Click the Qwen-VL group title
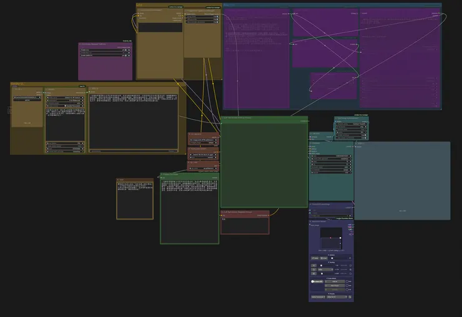The width and height of the screenshot is (462, 317). pyautogui.click(x=17, y=84)
